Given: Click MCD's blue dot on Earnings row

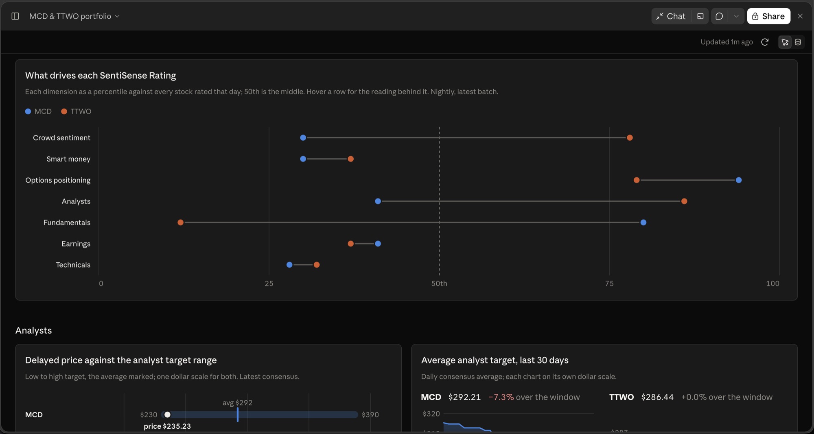Looking at the screenshot, I should (378, 244).
